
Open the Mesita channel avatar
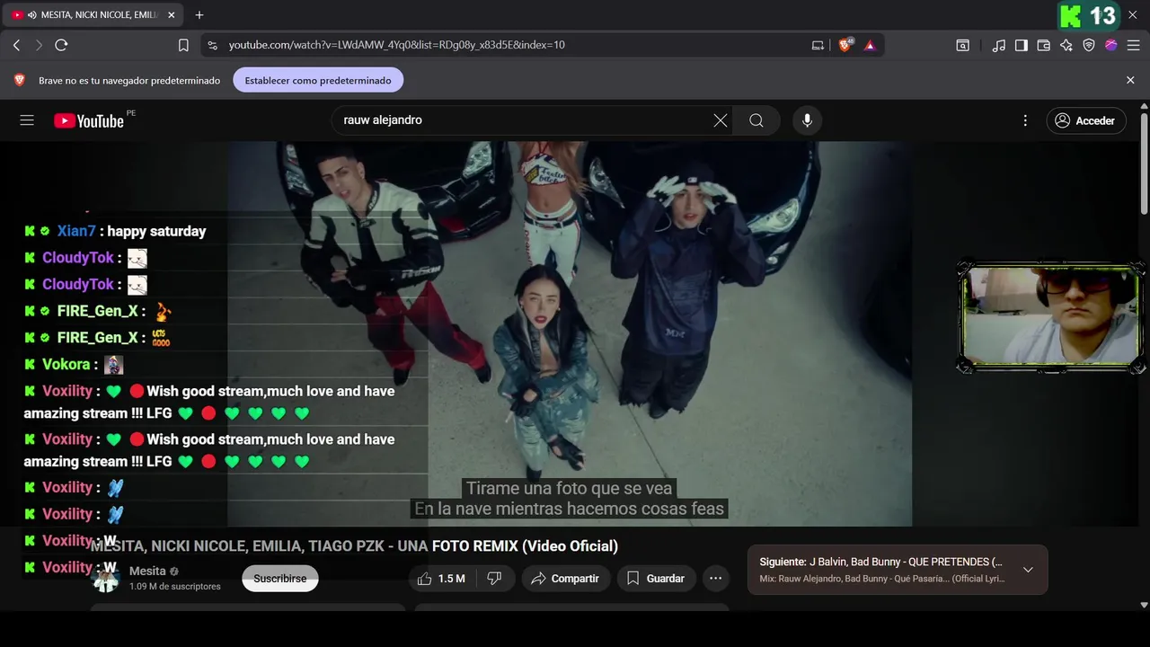[x=106, y=578]
